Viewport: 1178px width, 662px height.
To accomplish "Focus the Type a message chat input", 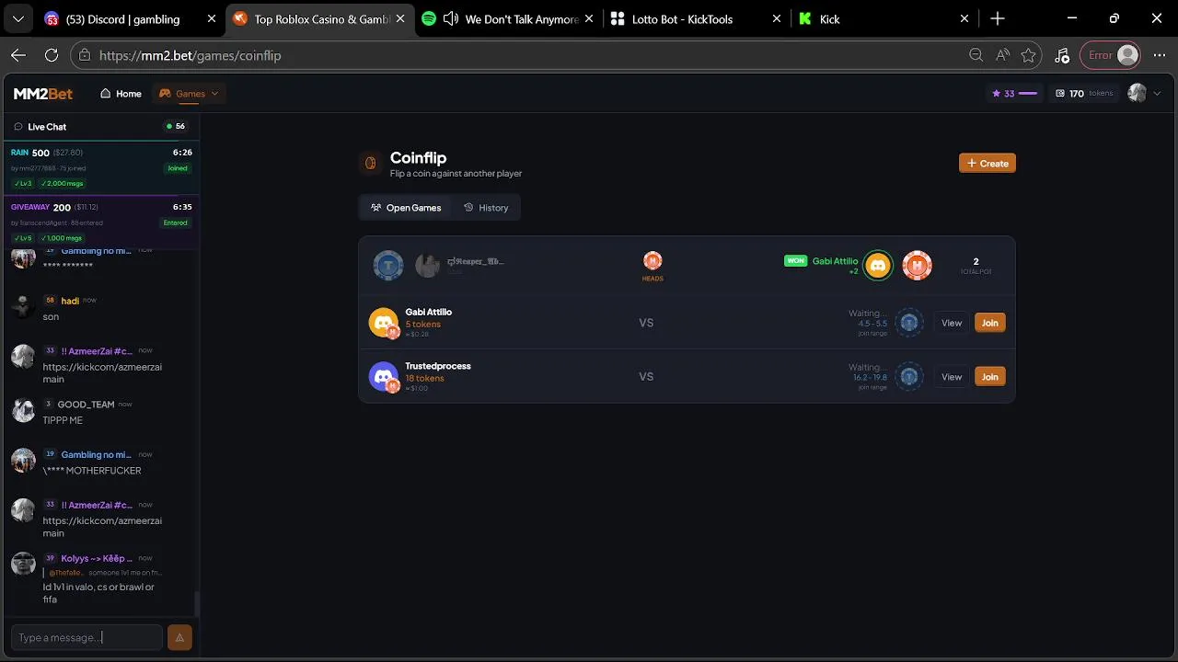I will [87, 637].
